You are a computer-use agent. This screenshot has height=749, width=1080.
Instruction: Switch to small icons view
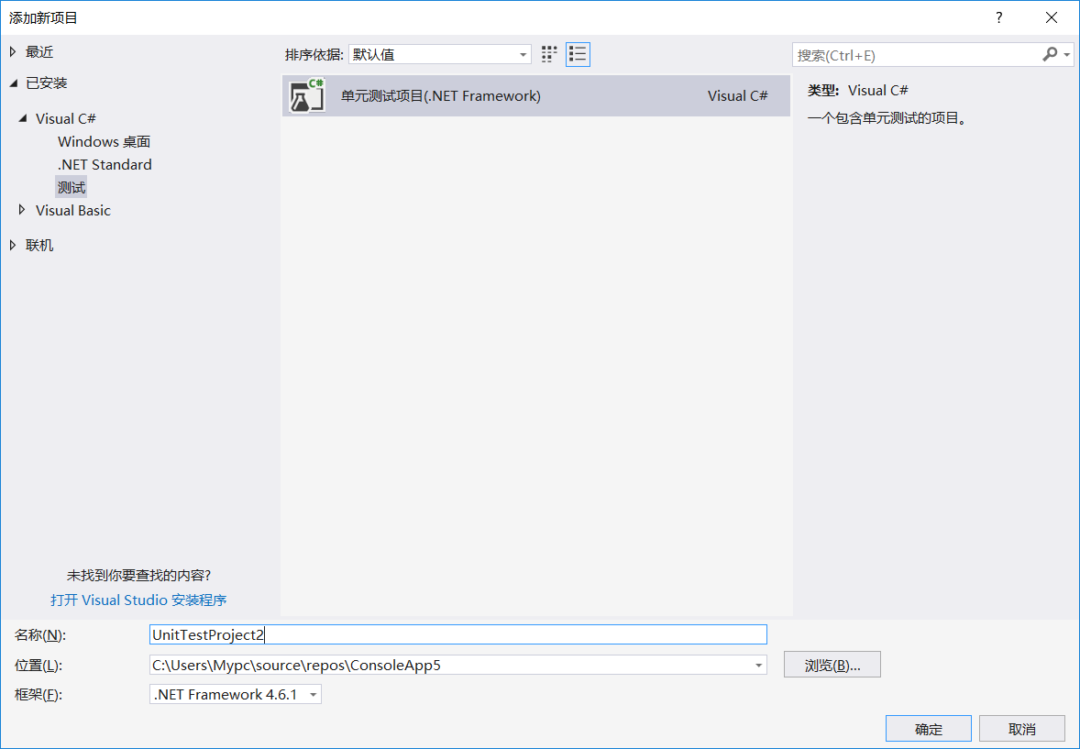point(549,54)
